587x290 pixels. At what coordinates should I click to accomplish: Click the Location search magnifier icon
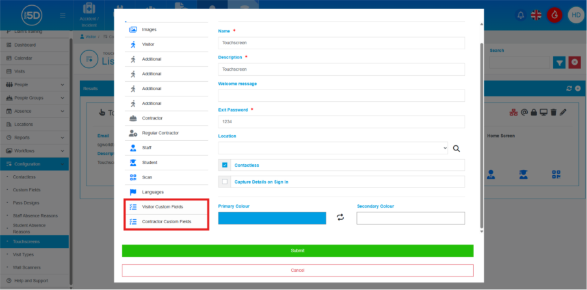click(456, 149)
